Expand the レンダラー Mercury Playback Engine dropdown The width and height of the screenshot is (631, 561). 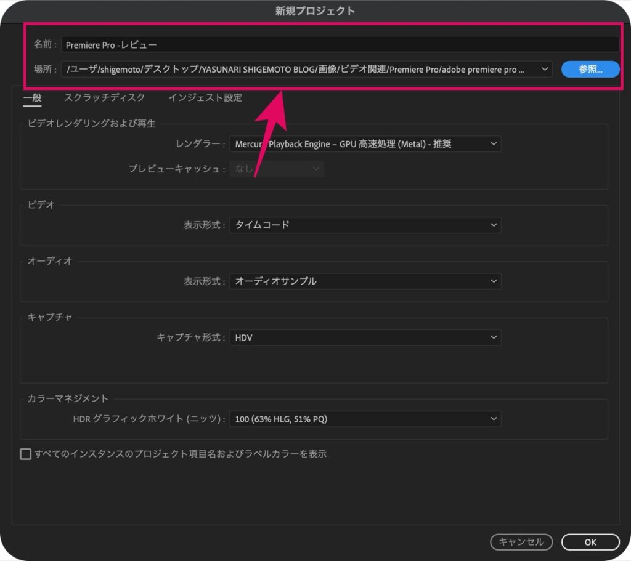(x=365, y=144)
